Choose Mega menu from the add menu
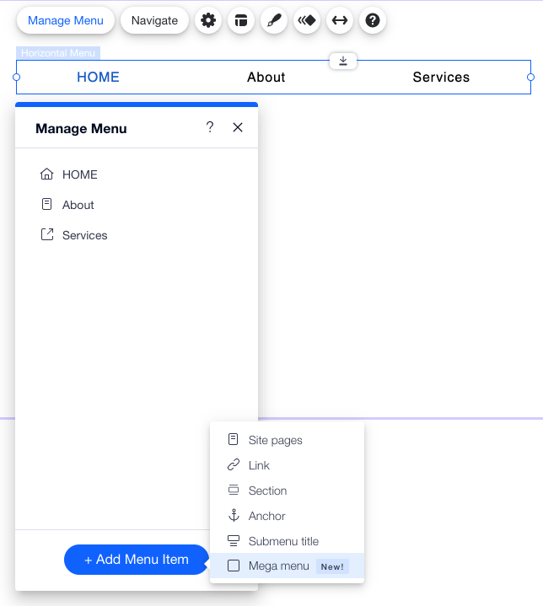 [x=287, y=566]
